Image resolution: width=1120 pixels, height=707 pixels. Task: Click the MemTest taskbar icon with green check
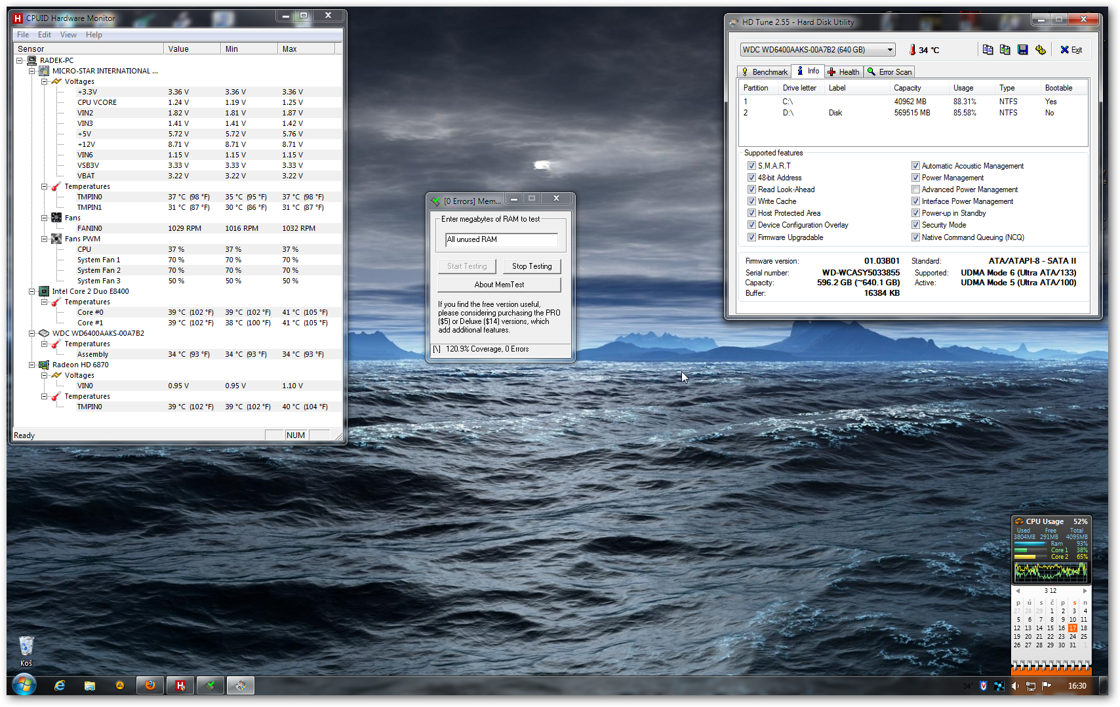pos(210,685)
